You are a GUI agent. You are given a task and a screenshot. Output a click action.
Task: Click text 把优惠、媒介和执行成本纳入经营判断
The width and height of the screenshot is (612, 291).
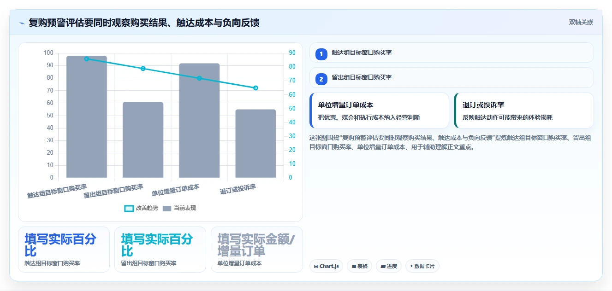[x=369, y=117]
